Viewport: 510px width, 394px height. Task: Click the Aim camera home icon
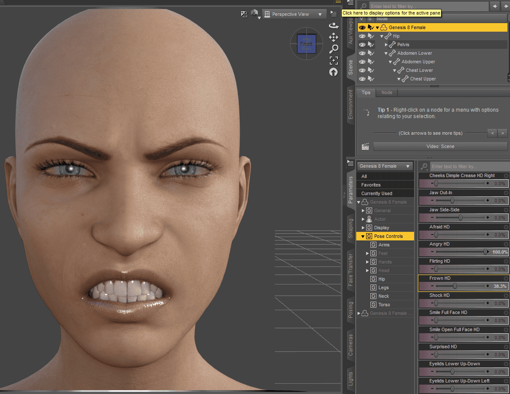[x=334, y=72]
